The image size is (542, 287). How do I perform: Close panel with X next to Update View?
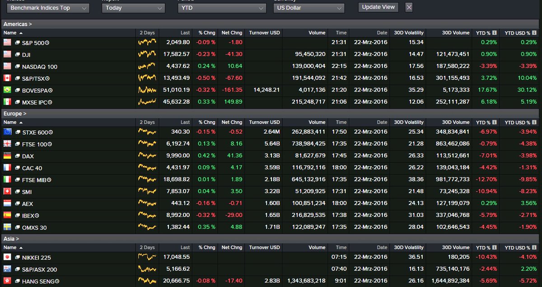click(x=409, y=7)
